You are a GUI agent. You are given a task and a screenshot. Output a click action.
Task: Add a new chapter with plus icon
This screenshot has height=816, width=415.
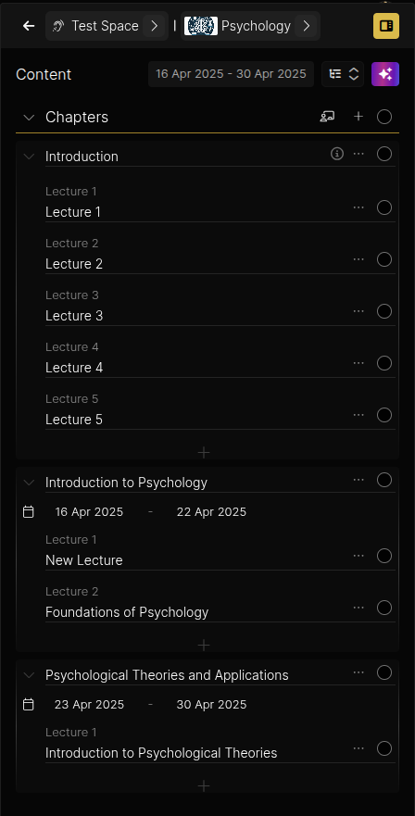pos(358,117)
